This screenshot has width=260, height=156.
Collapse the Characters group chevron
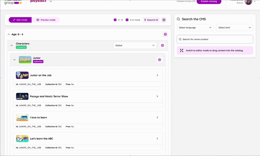point(11,45)
